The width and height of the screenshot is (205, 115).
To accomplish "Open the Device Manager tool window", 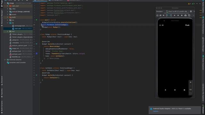I will 203,45.
